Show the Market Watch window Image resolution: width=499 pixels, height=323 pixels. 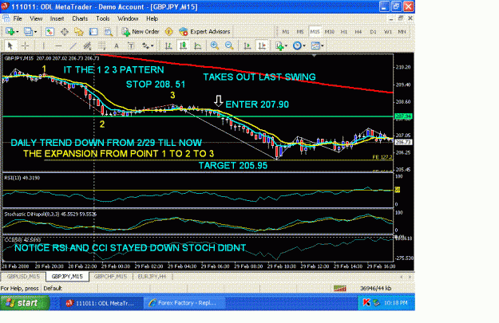(50, 31)
